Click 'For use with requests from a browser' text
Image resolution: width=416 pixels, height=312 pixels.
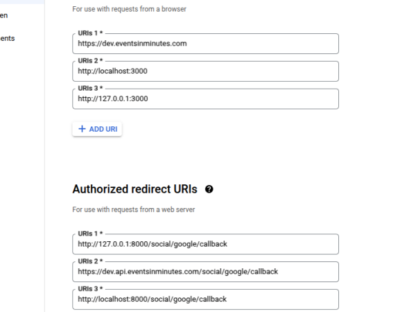point(129,9)
